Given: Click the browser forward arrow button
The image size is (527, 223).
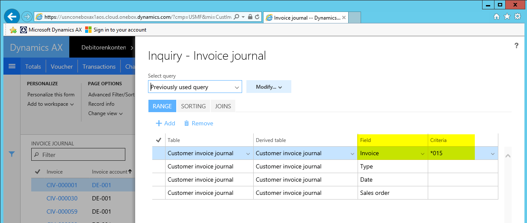Looking at the screenshot, I should coord(27,17).
